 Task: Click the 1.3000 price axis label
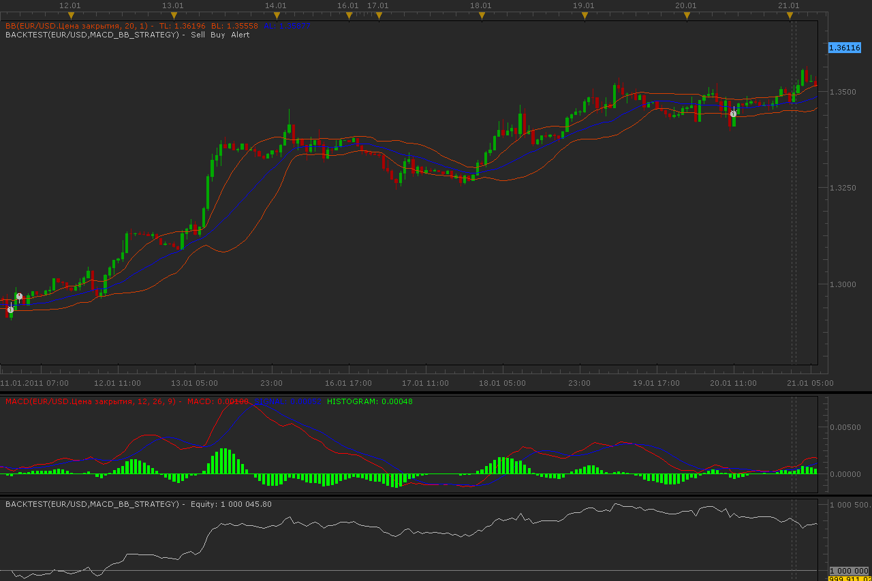(843, 284)
